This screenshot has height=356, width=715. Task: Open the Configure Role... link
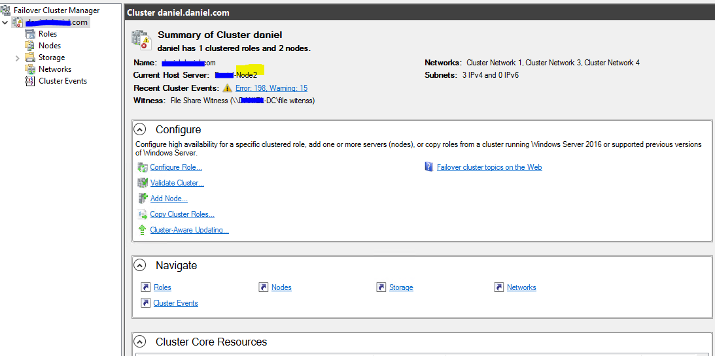pyautogui.click(x=176, y=167)
